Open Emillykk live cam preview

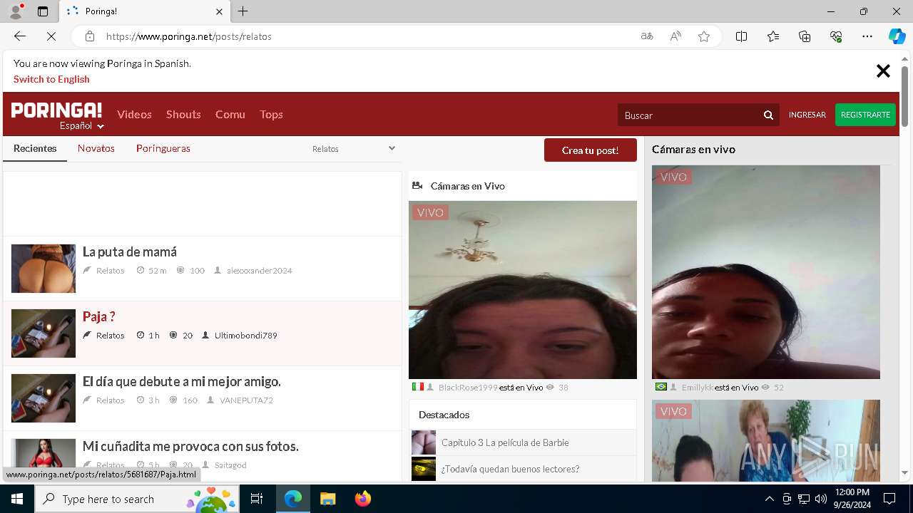tap(766, 272)
